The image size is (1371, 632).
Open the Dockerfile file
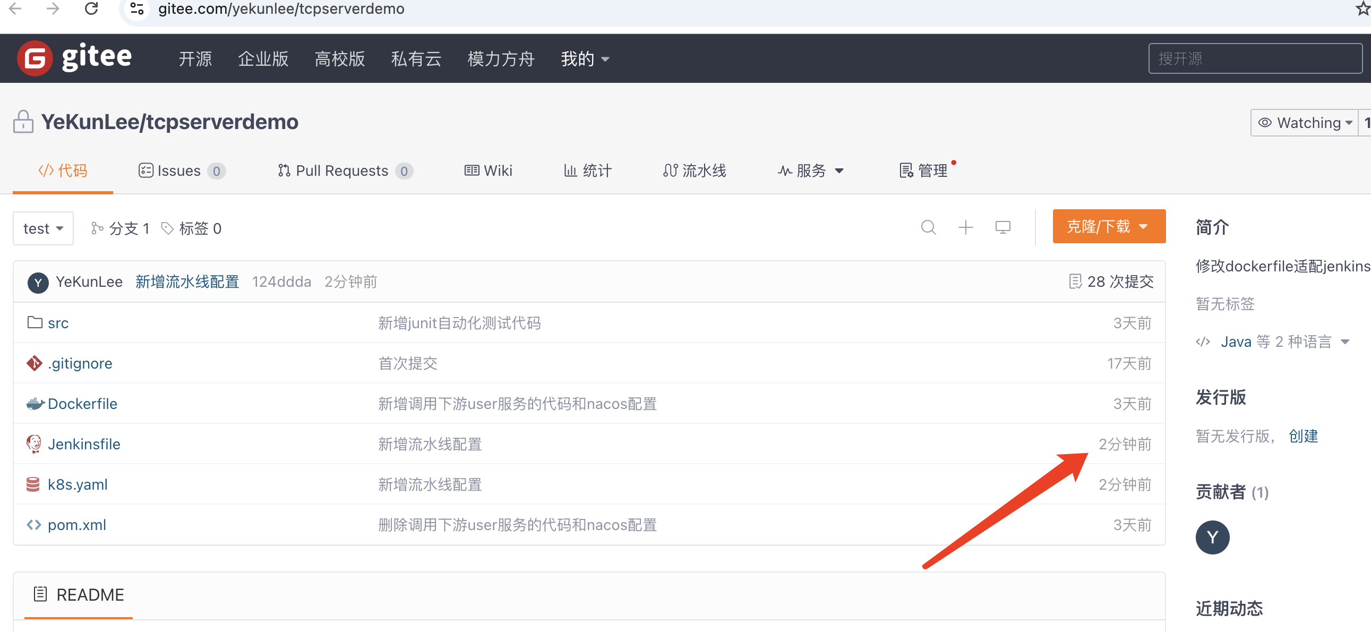tap(82, 404)
